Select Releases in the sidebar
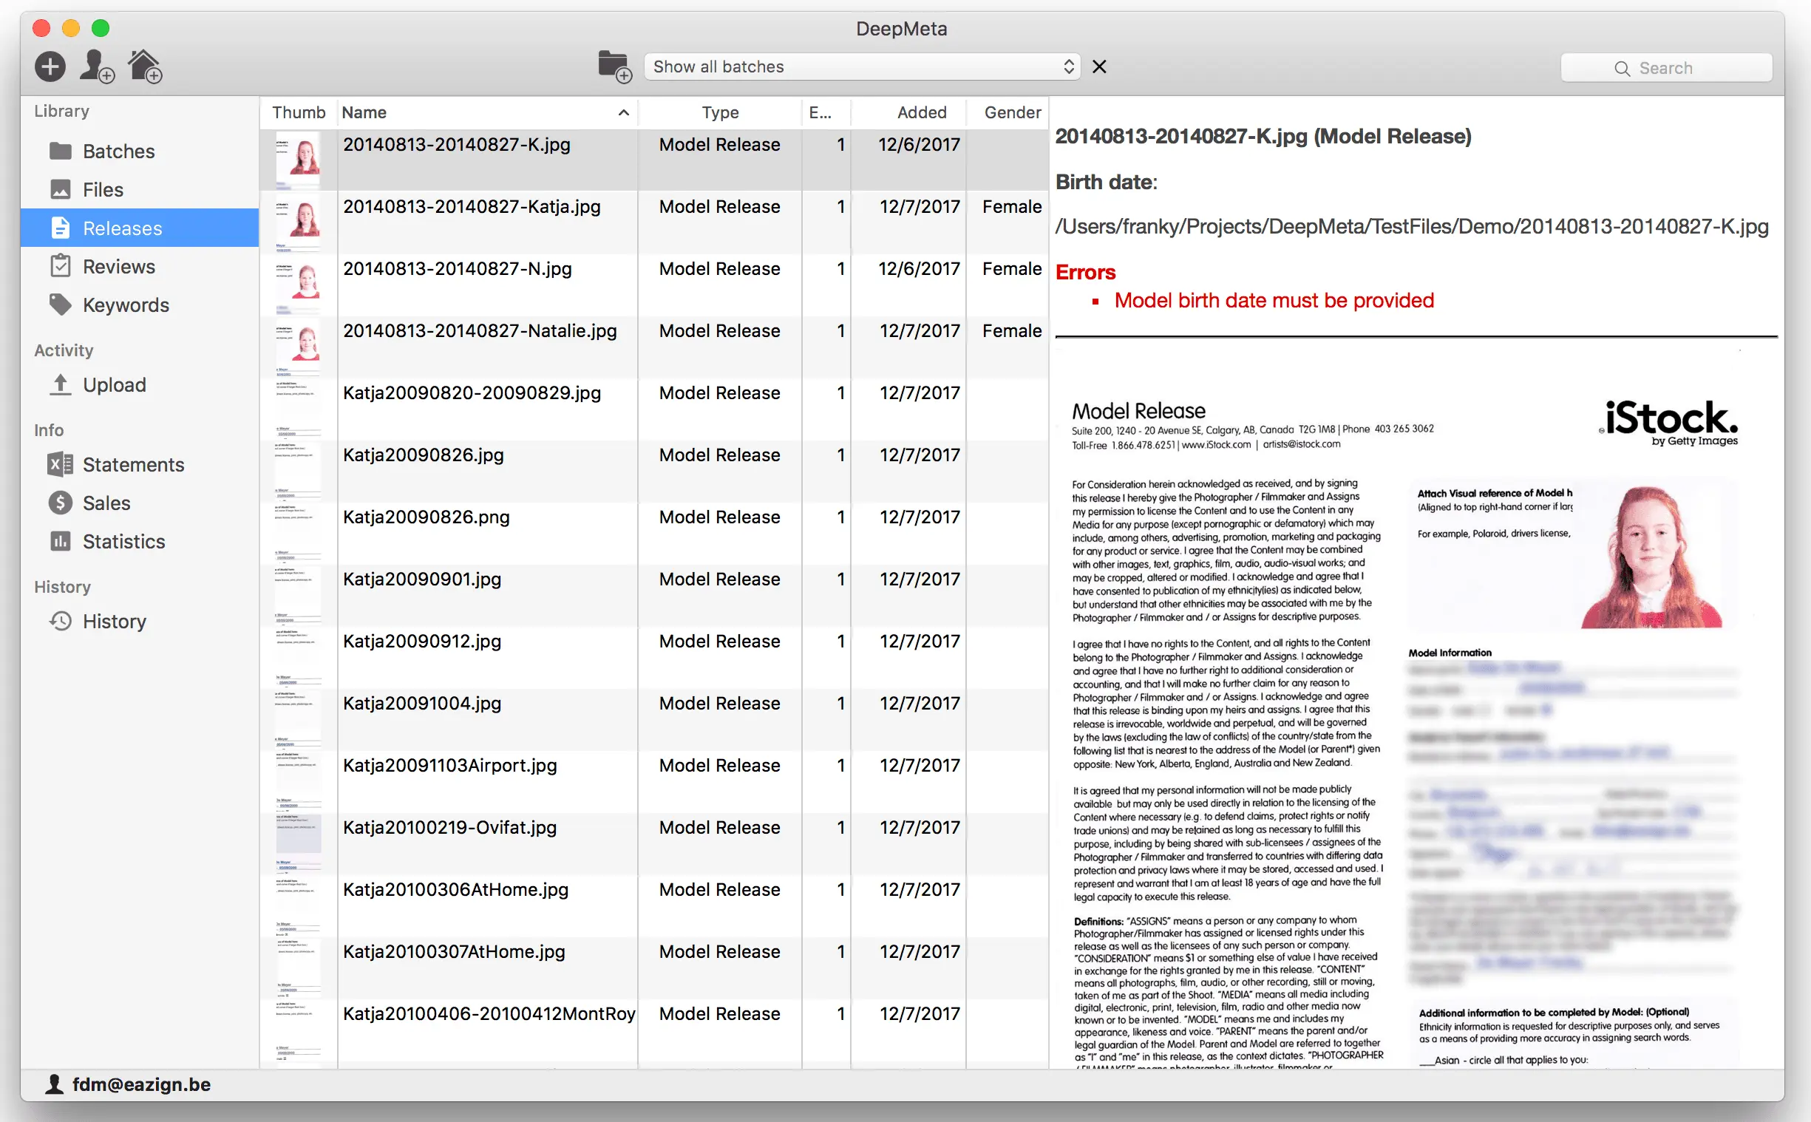Screen dimensions: 1811x1122 click(x=140, y=228)
